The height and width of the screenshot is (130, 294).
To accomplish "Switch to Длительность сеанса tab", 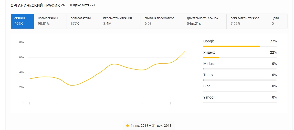I will pyautogui.click(x=205, y=21).
